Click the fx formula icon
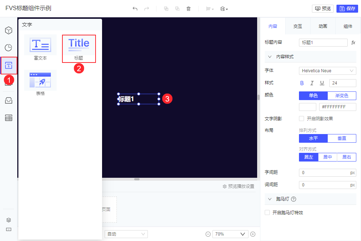The height and width of the screenshot is (241, 361). [x=353, y=43]
